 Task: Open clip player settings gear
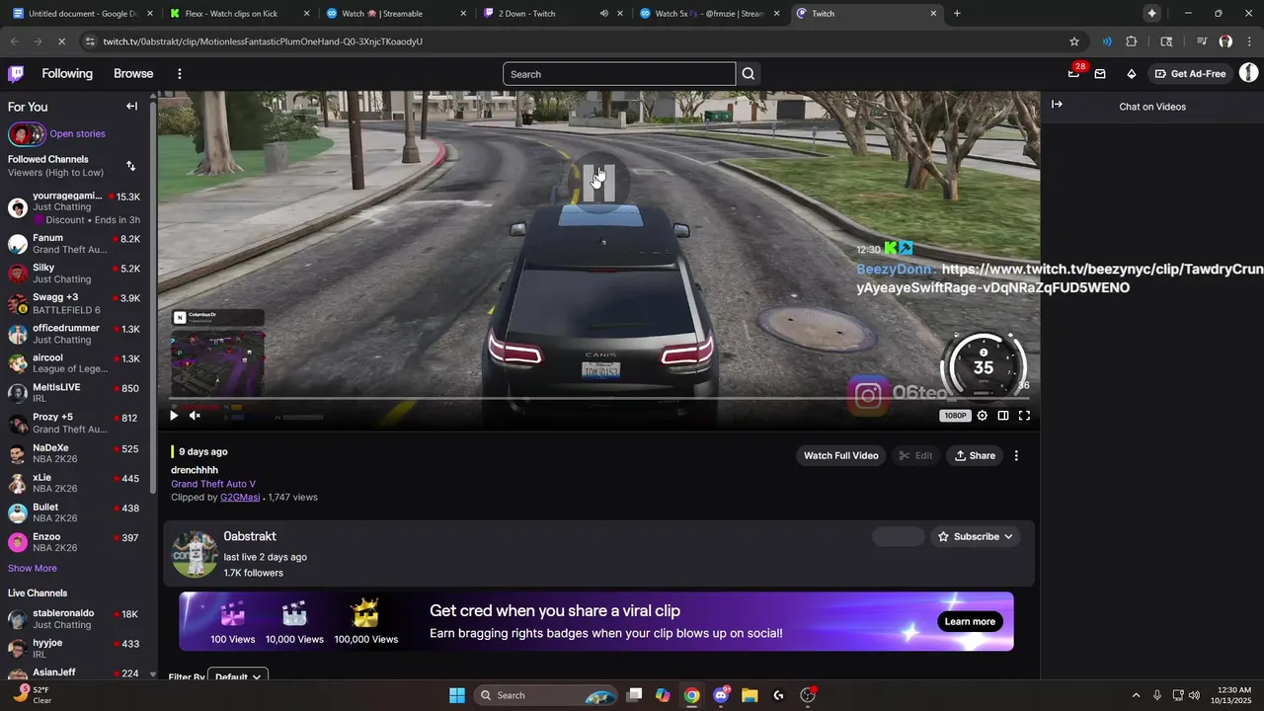982,416
